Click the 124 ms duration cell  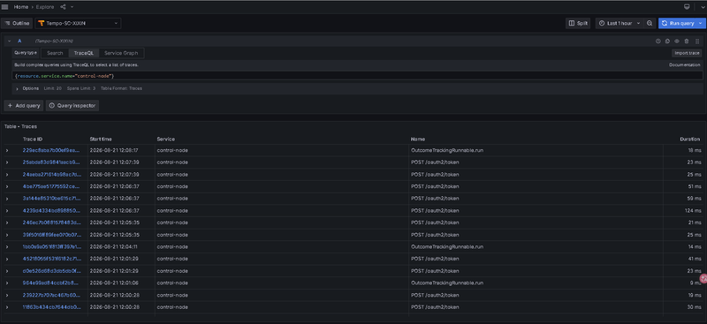[694, 210]
